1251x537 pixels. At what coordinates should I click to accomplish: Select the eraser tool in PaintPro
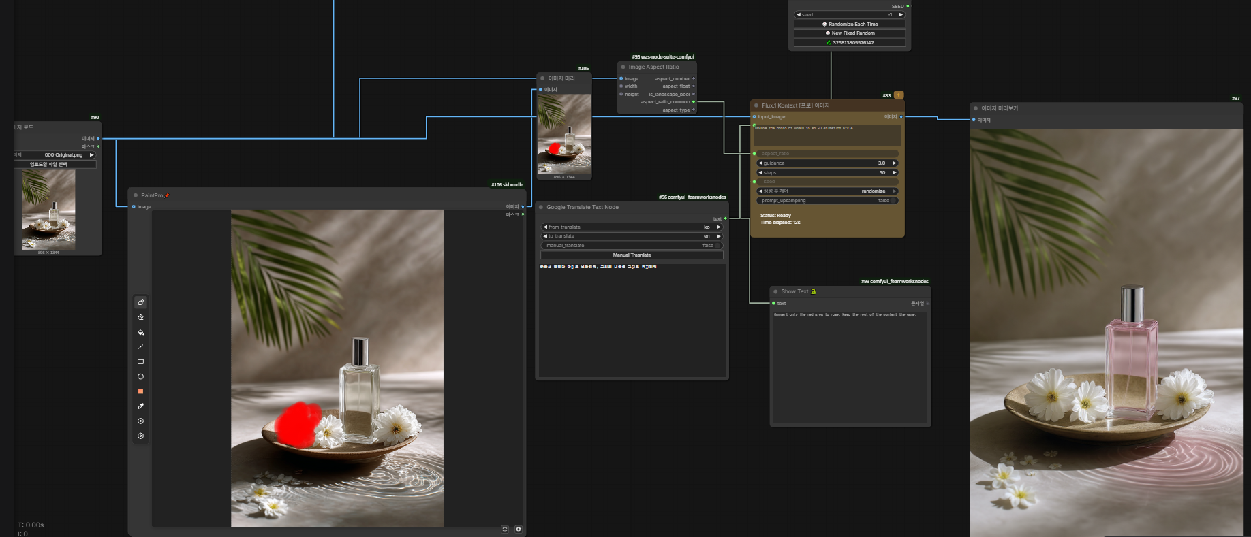pyautogui.click(x=140, y=317)
